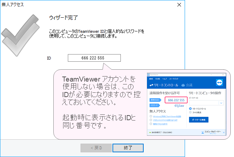Click the 無人アクセス window title text
The width and height of the screenshot is (234, 157).
(13, 4)
